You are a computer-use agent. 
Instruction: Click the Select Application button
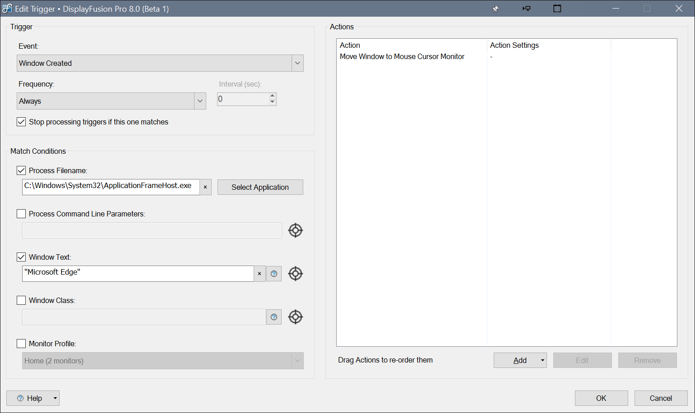pos(260,187)
